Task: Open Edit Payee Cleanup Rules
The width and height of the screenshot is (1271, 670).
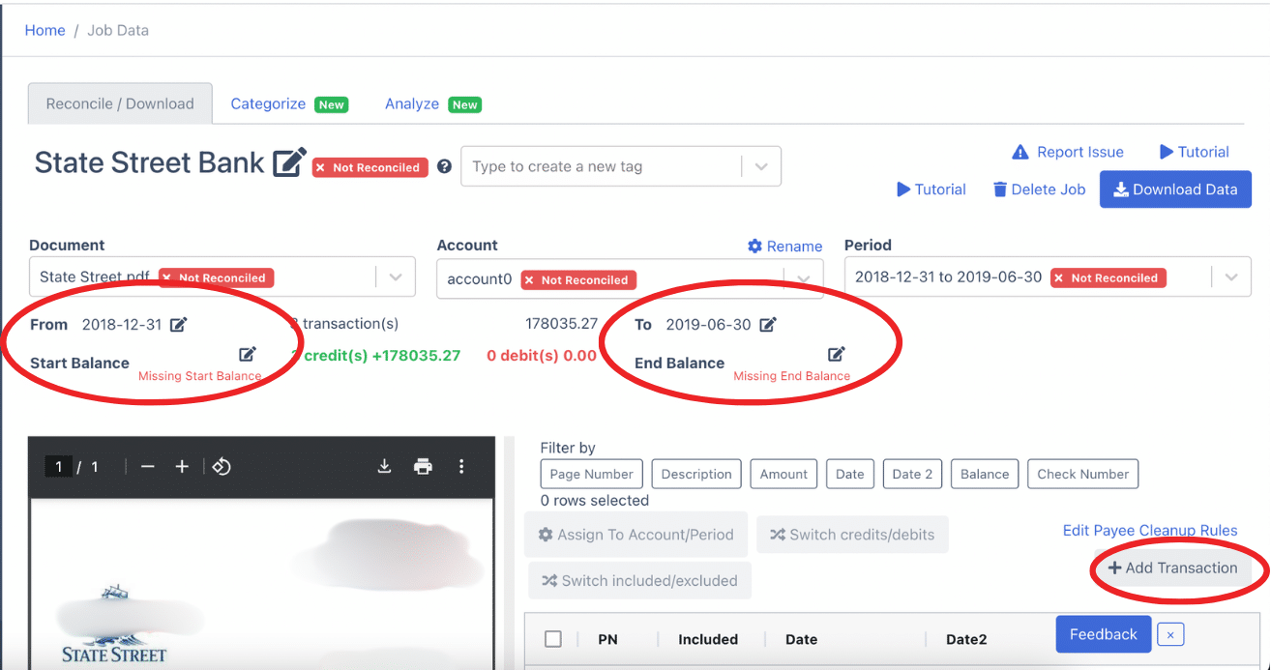Action: [x=1150, y=530]
